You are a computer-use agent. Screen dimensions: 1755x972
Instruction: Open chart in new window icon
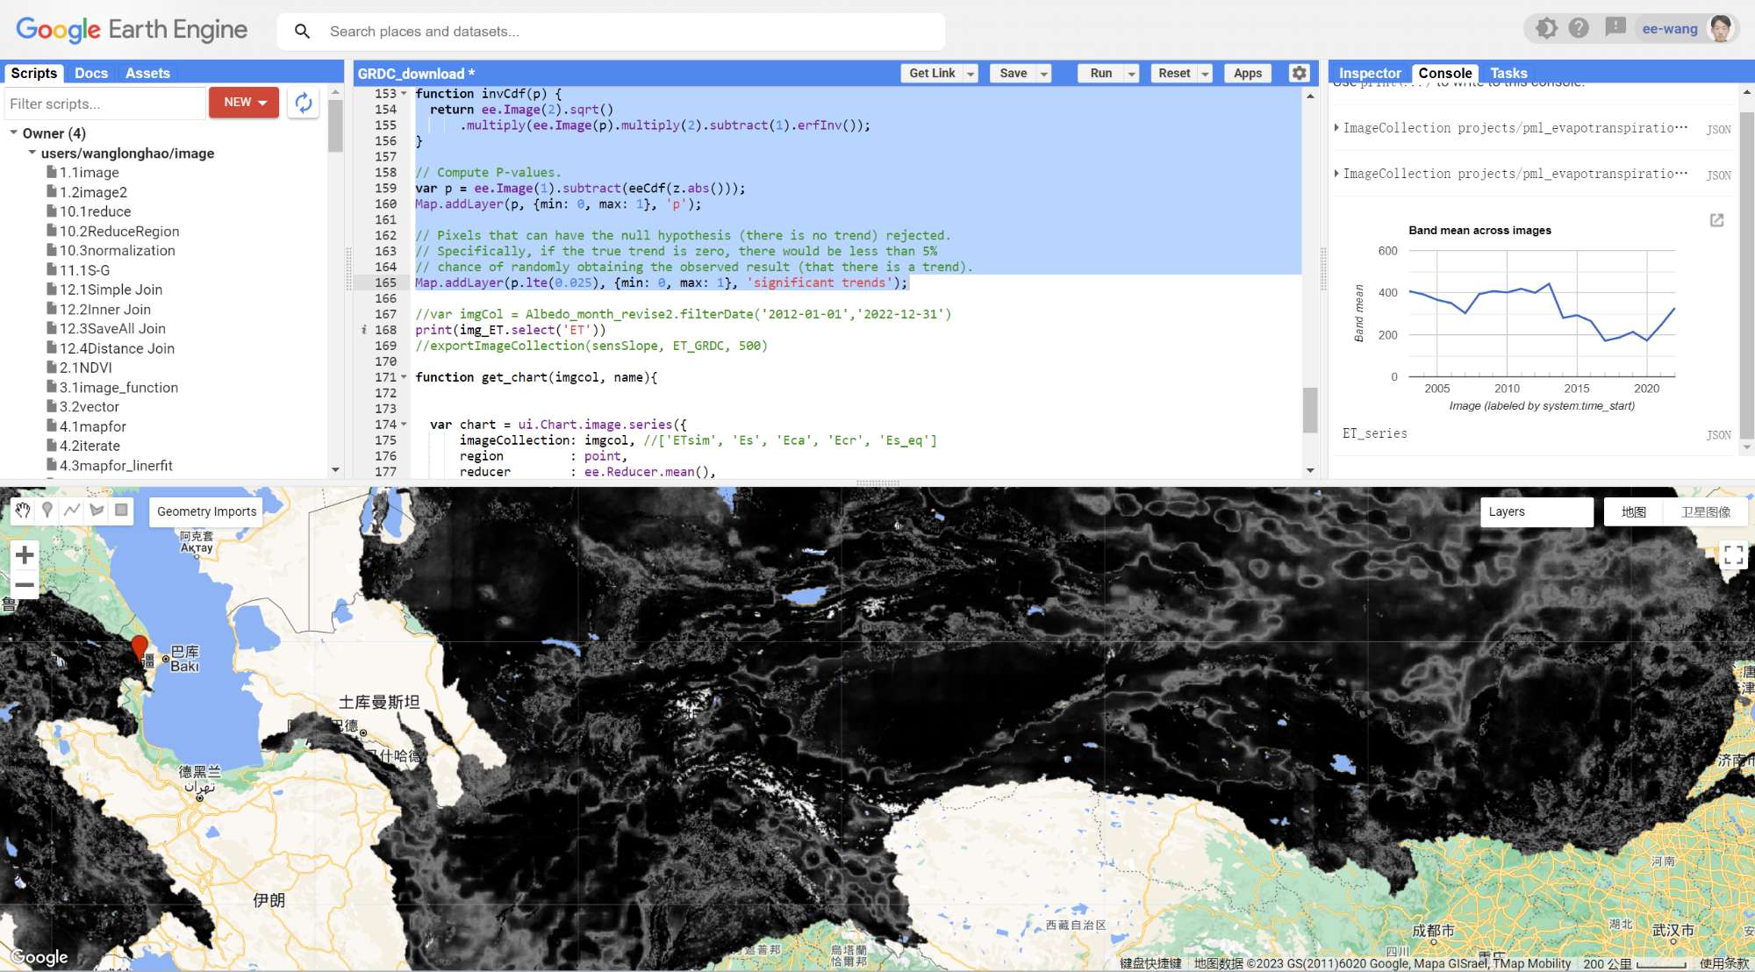[1716, 220]
